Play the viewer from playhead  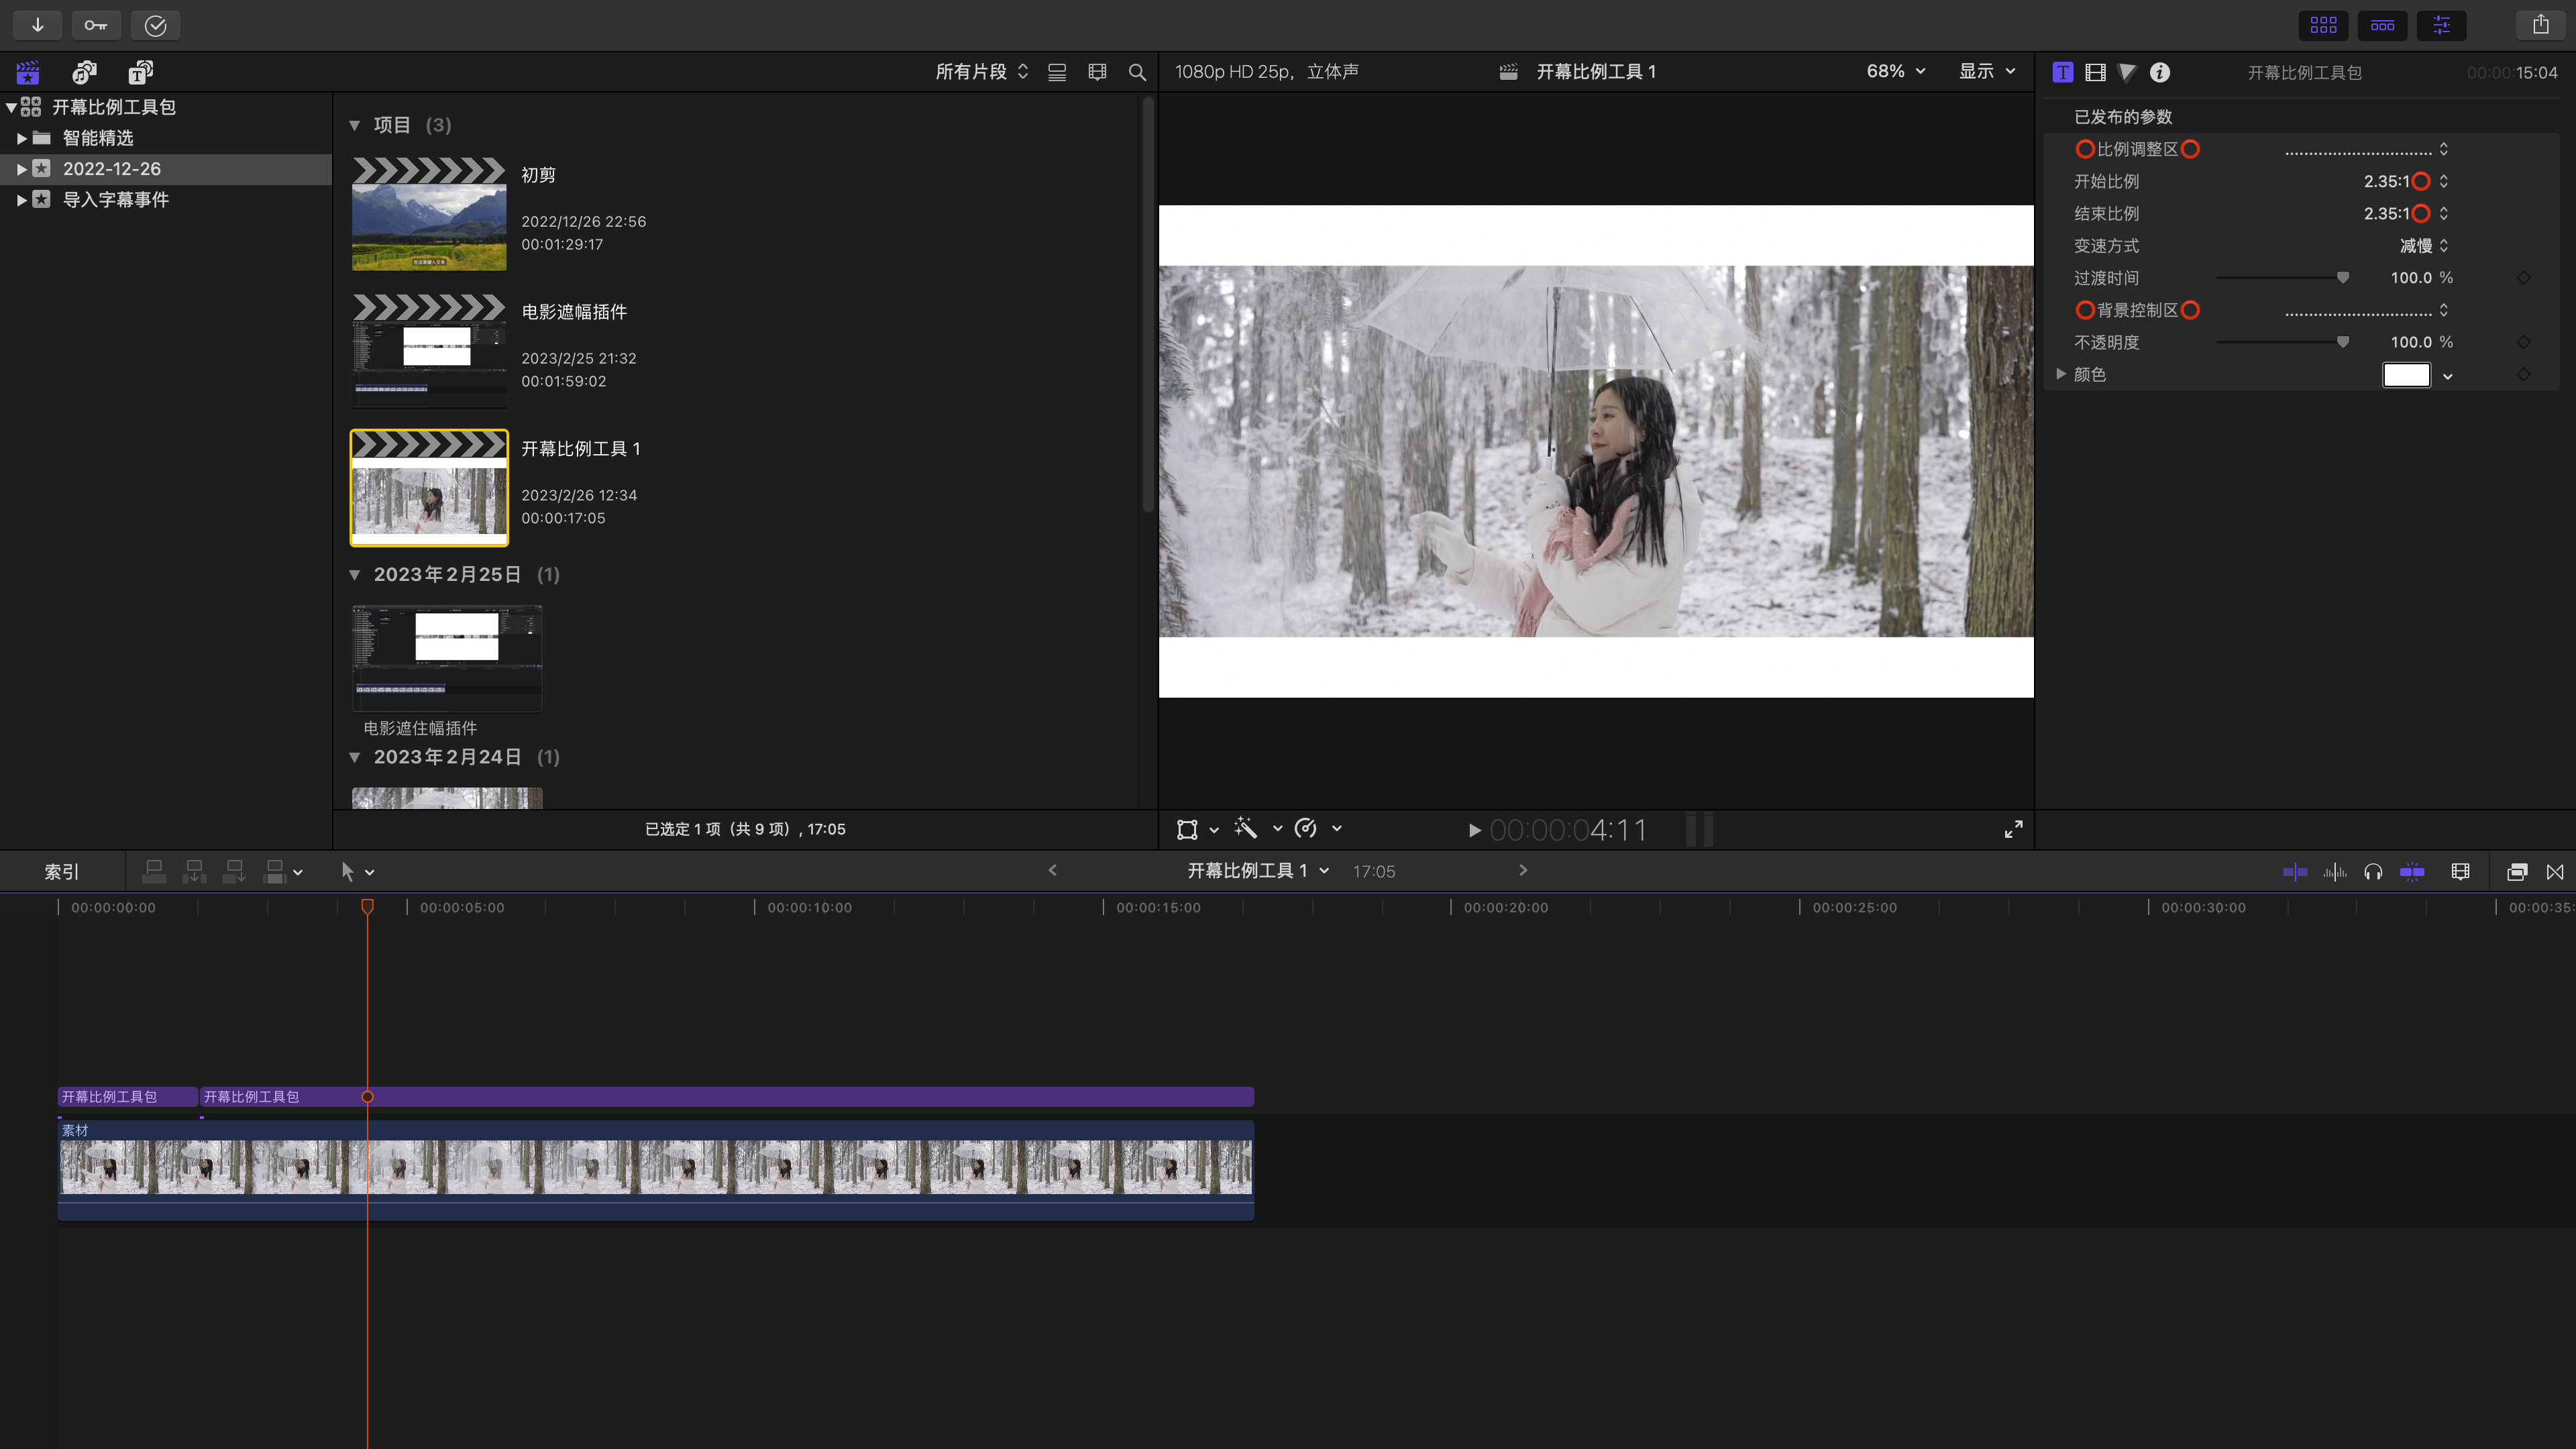tap(1474, 830)
